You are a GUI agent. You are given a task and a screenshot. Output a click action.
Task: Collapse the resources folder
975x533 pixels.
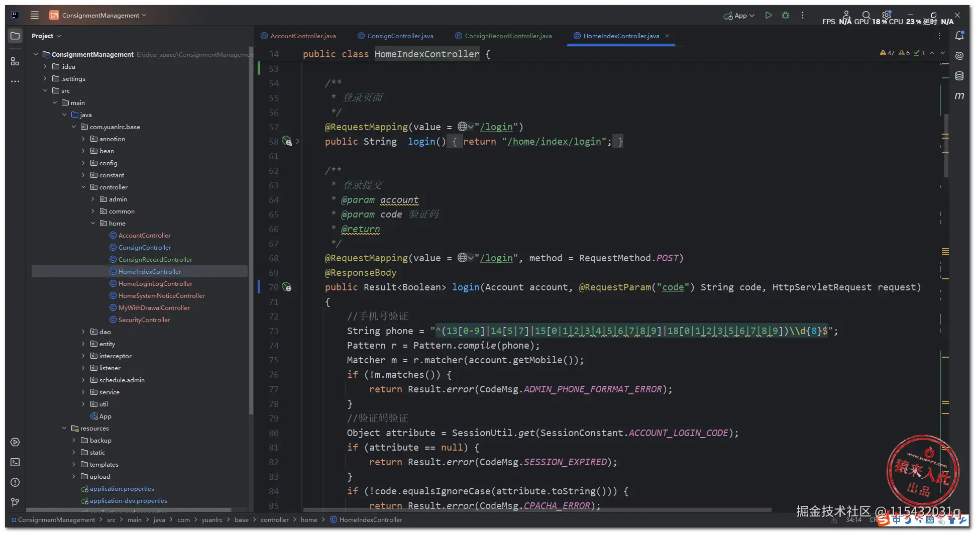tap(64, 428)
